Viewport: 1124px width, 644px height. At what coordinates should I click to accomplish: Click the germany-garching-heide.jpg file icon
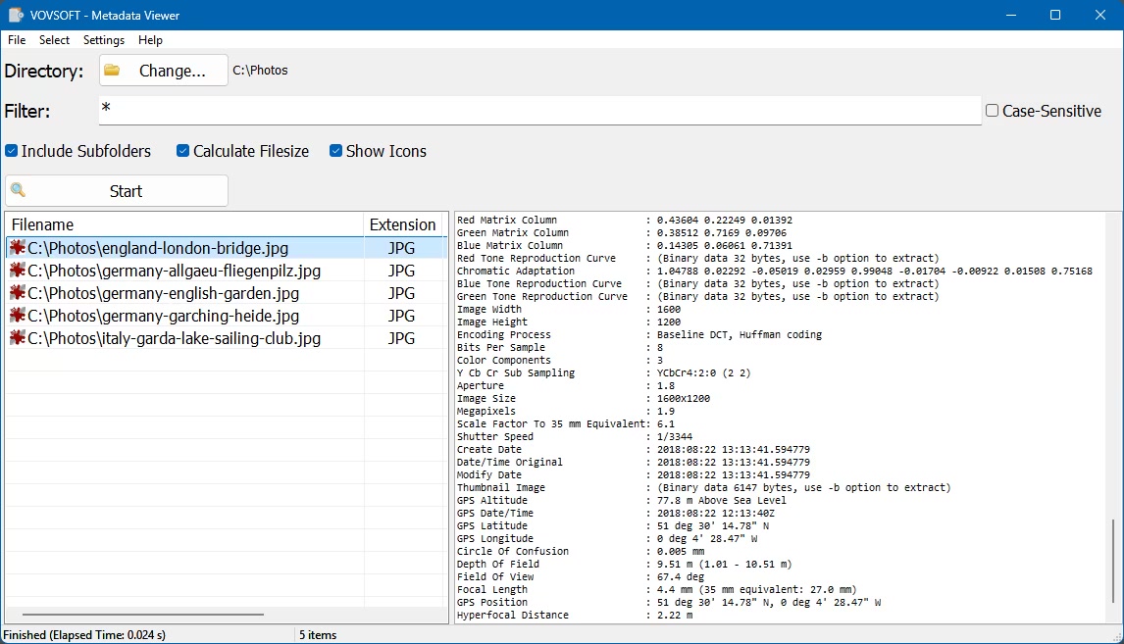tap(17, 316)
